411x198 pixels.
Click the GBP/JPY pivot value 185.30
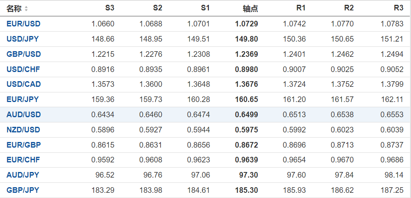point(247,190)
